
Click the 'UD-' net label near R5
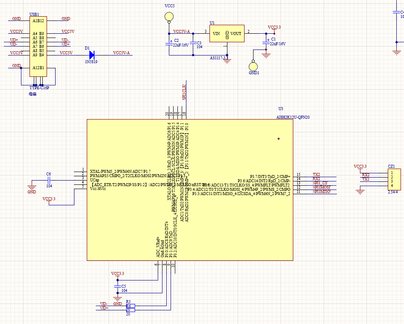[104, 304]
